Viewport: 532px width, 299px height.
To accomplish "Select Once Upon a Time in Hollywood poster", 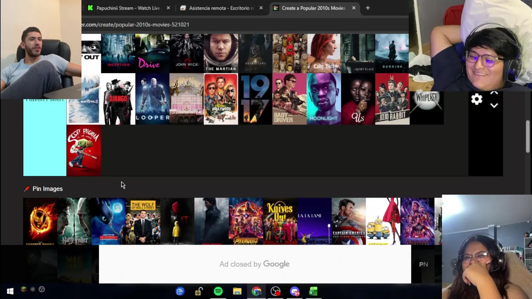I will [x=221, y=99].
